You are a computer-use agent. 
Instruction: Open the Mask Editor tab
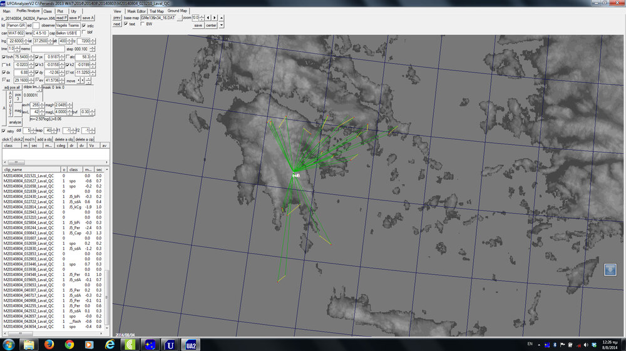click(x=136, y=11)
